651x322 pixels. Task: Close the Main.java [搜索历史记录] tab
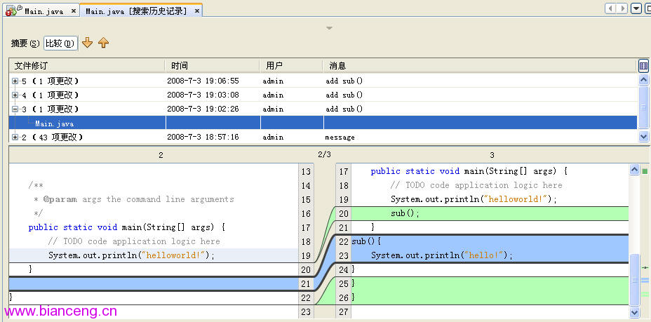pos(197,11)
